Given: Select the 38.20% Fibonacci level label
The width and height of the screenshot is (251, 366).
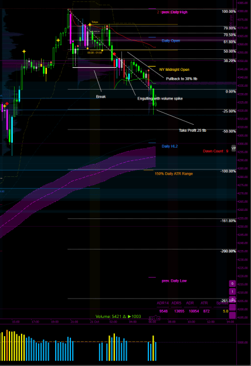Looking at the screenshot, I should click(230, 61).
